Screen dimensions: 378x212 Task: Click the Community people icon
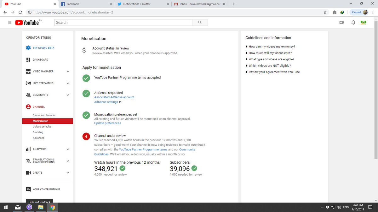coord(28,95)
